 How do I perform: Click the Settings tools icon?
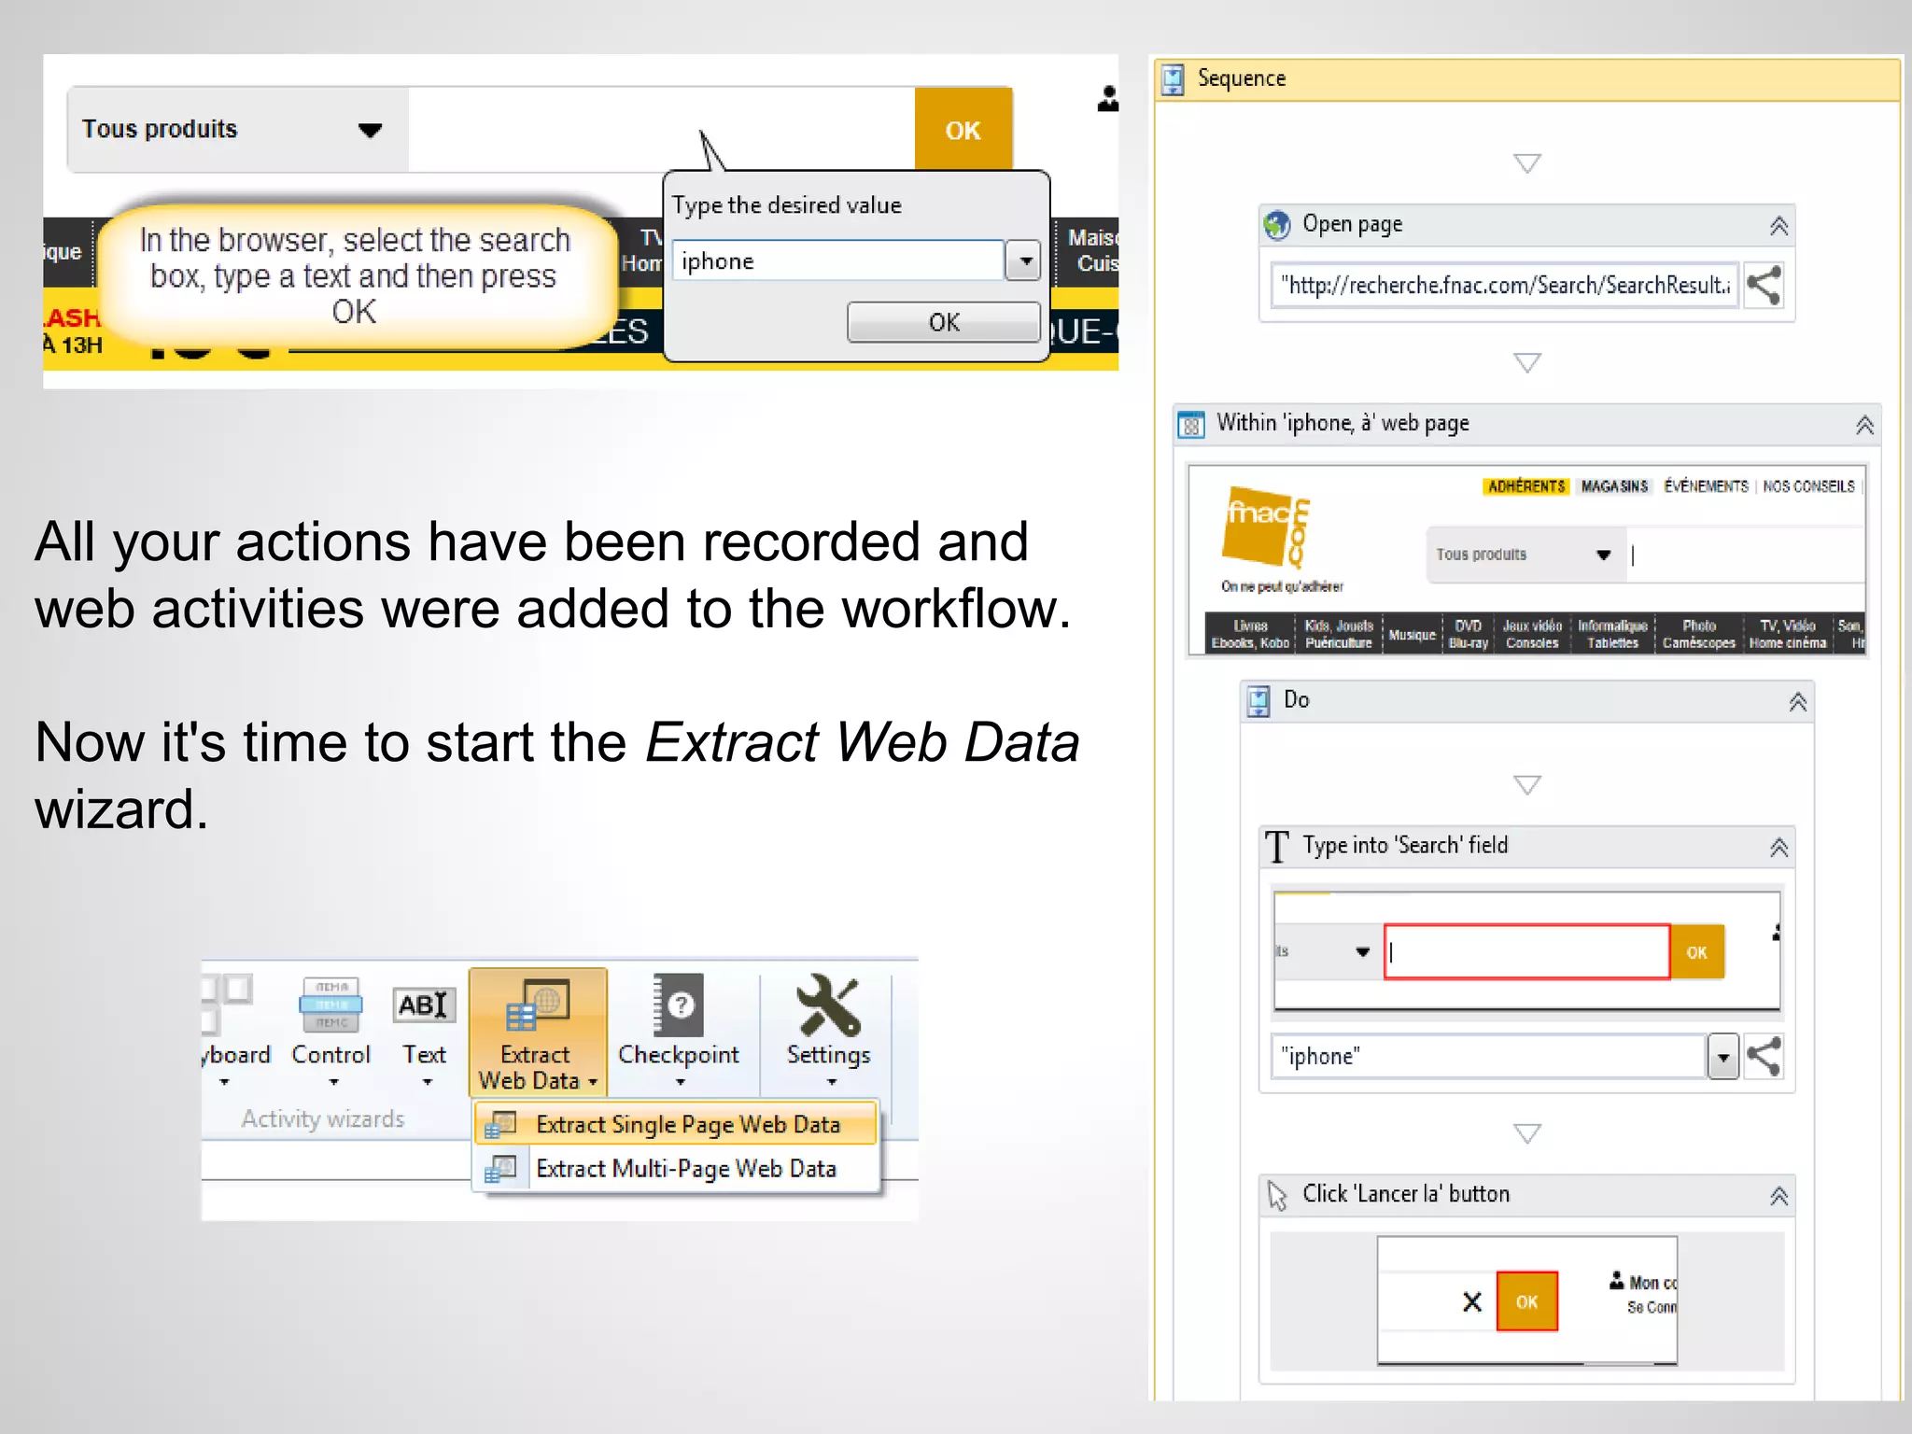[828, 1006]
